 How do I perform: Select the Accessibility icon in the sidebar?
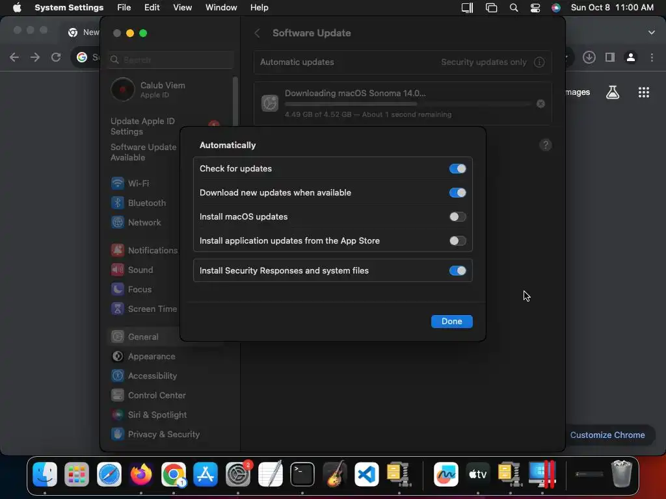point(118,376)
